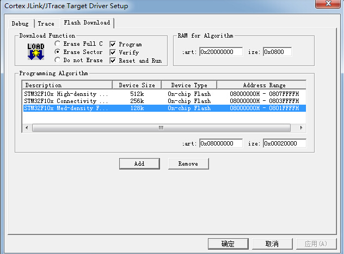Click the Device Size column header

(x=137, y=85)
